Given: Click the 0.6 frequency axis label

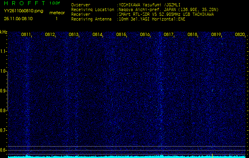Looking at the screenshot, I should click(x=3, y=150).
